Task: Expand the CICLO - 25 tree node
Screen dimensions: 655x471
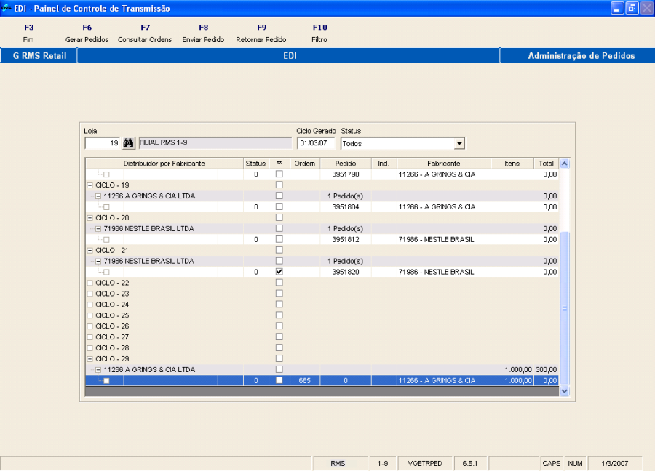Action: click(x=90, y=315)
